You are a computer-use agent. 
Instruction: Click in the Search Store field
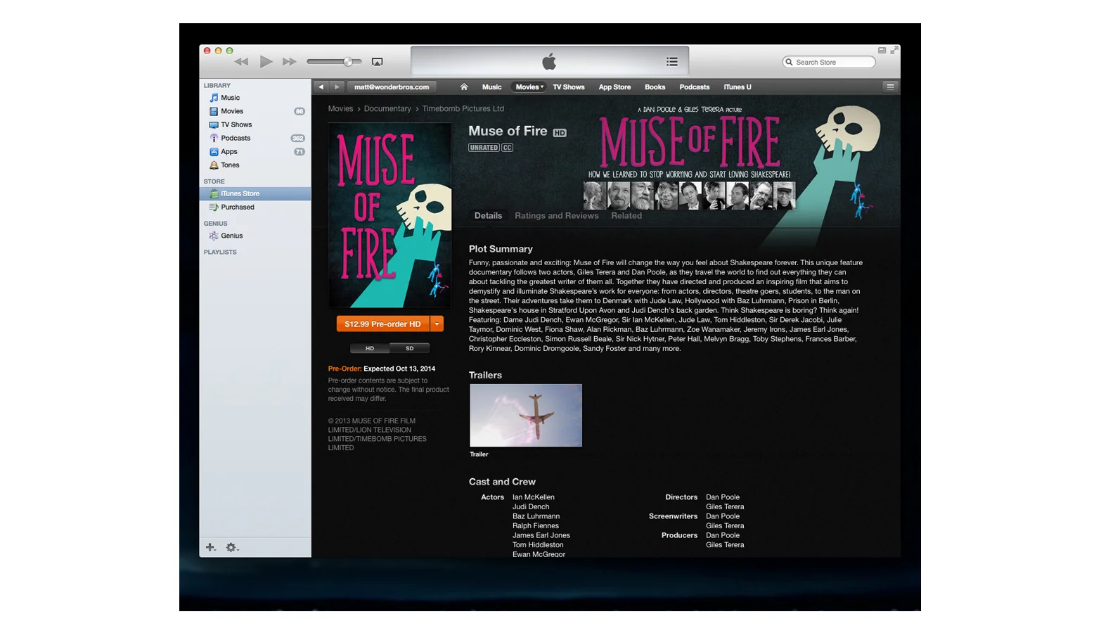click(x=829, y=62)
